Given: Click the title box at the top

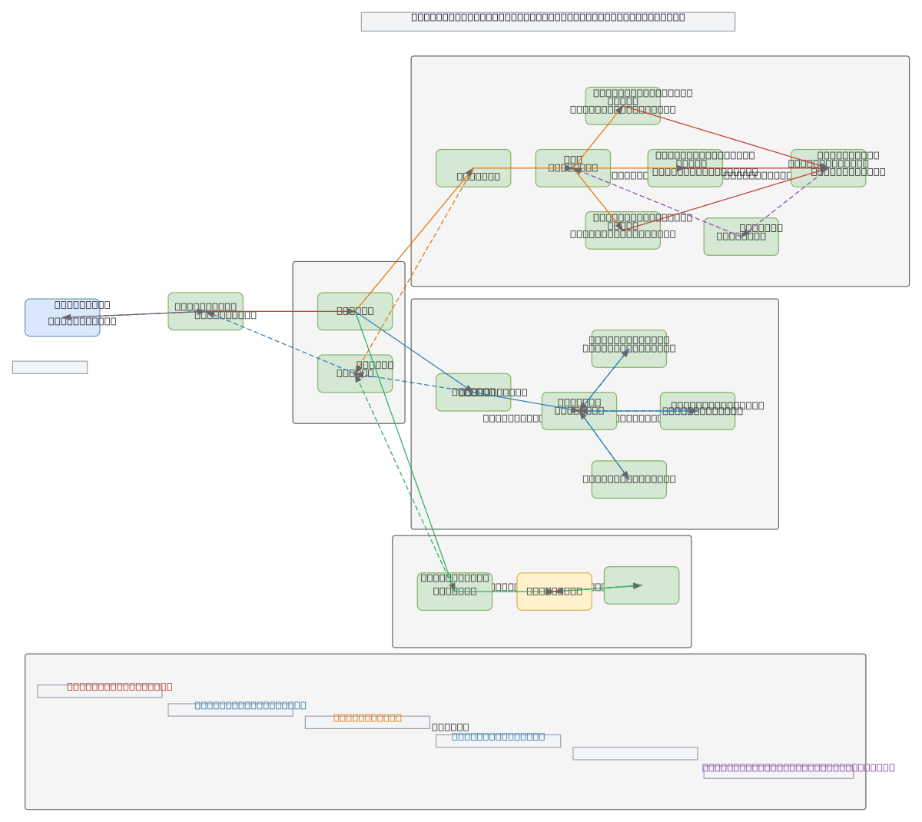Looking at the screenshot, I should coord(548,22).
